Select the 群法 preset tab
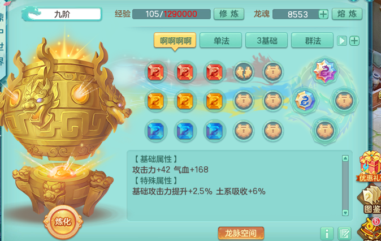This screenshot has width=381, height=241. point(312,40)
